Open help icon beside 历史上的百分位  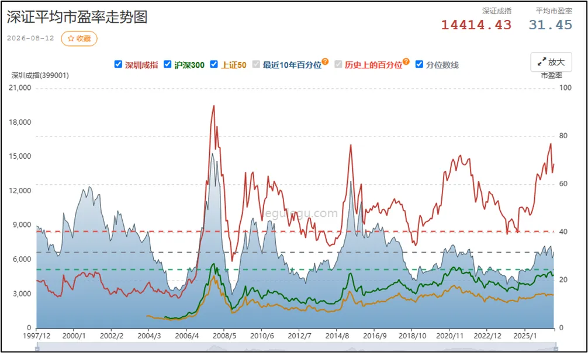coord(406,61)
